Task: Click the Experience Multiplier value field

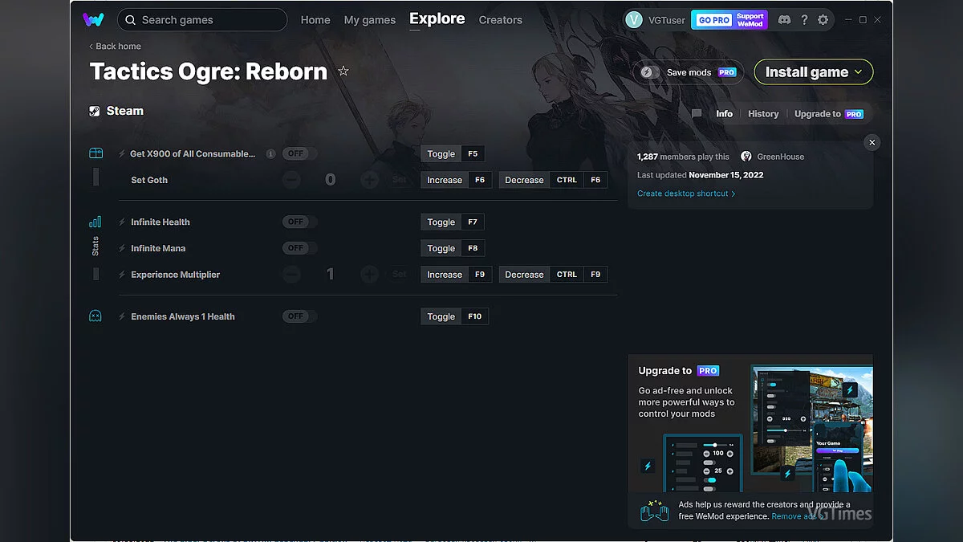Action: coord(330,275)
